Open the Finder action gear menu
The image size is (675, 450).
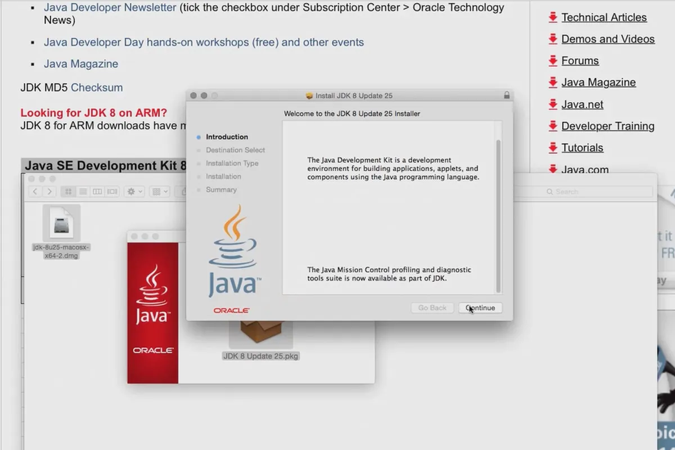(x=134, y=192)
